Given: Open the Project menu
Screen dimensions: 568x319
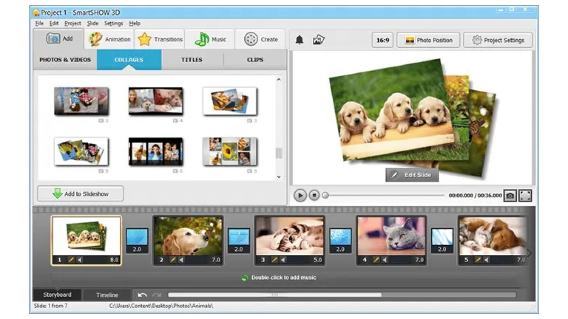Looking at the screenshot, I should [72, 23].
